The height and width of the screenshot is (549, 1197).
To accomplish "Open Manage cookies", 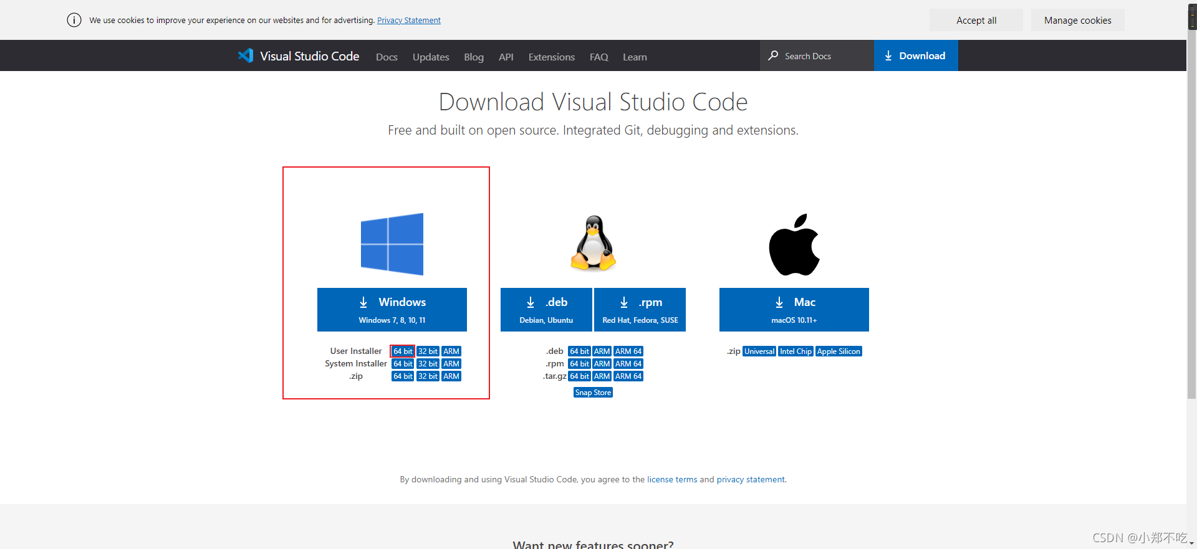I will pos(1078,20).
